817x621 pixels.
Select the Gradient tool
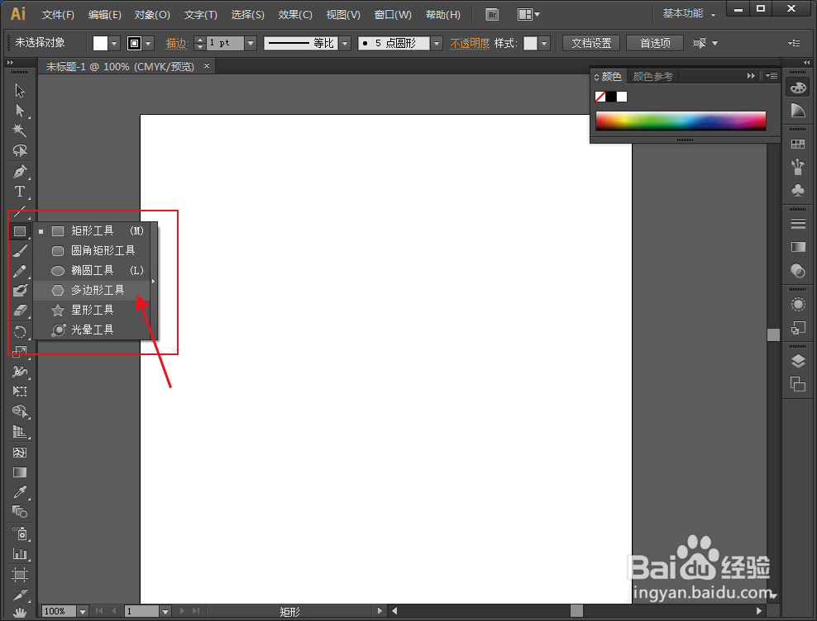click(x=20, y=472)
